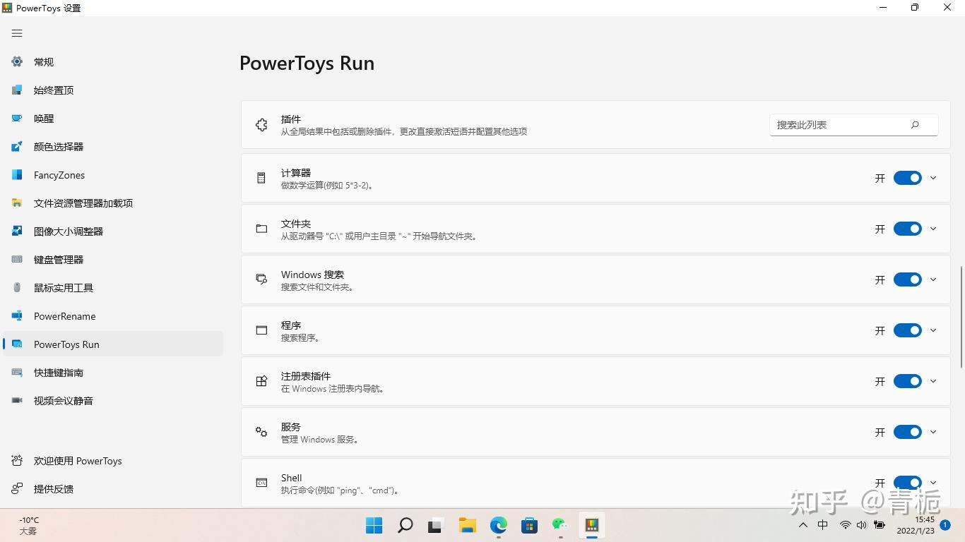Open the PowerToys icon in the taskbar
Screen dimensions: 965x542
pos(591,525)
